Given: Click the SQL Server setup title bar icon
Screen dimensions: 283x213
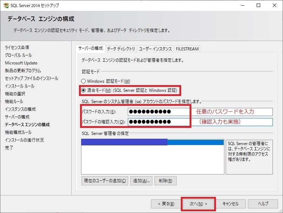Looking at the screenshot, I should 6,5.
